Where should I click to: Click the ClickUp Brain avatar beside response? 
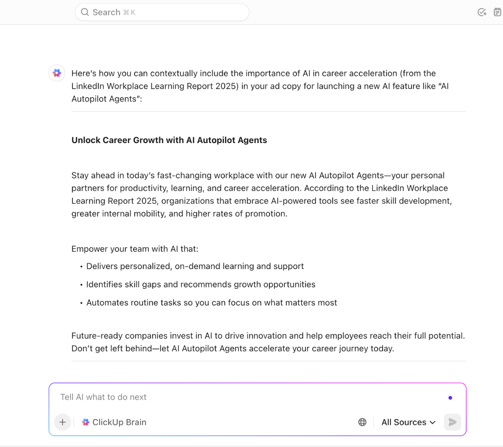click(x=57, y=73)
